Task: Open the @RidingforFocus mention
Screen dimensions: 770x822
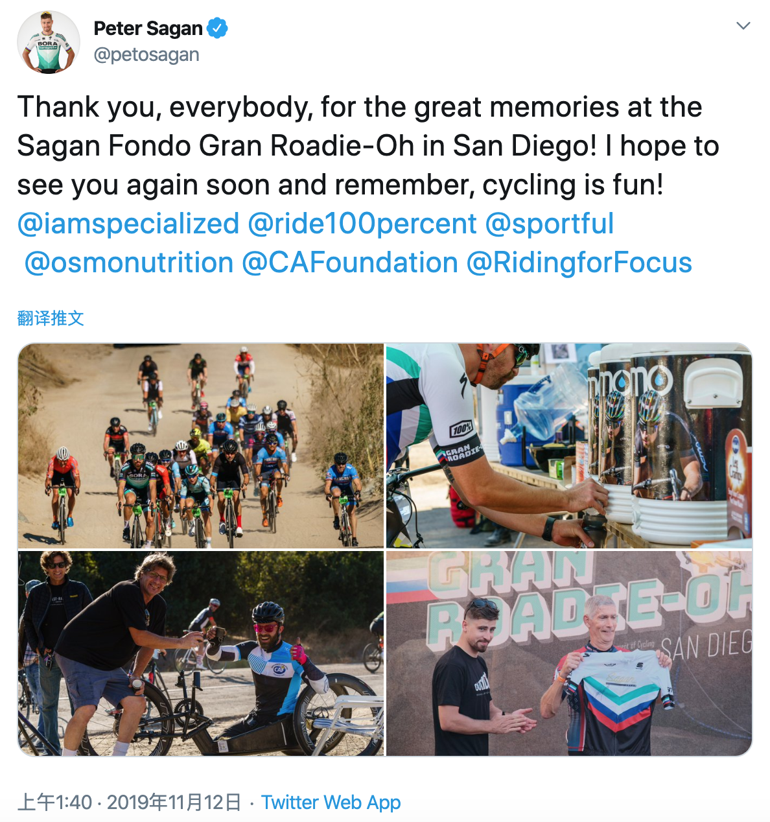Action: pos(579,263)
